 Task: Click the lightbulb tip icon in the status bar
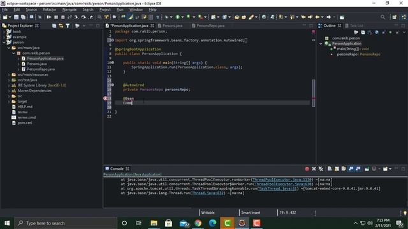[x=405, y=213]
